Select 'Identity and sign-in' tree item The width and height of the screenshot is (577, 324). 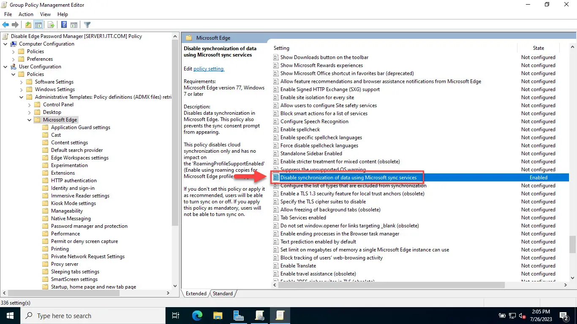coord(73,188)
